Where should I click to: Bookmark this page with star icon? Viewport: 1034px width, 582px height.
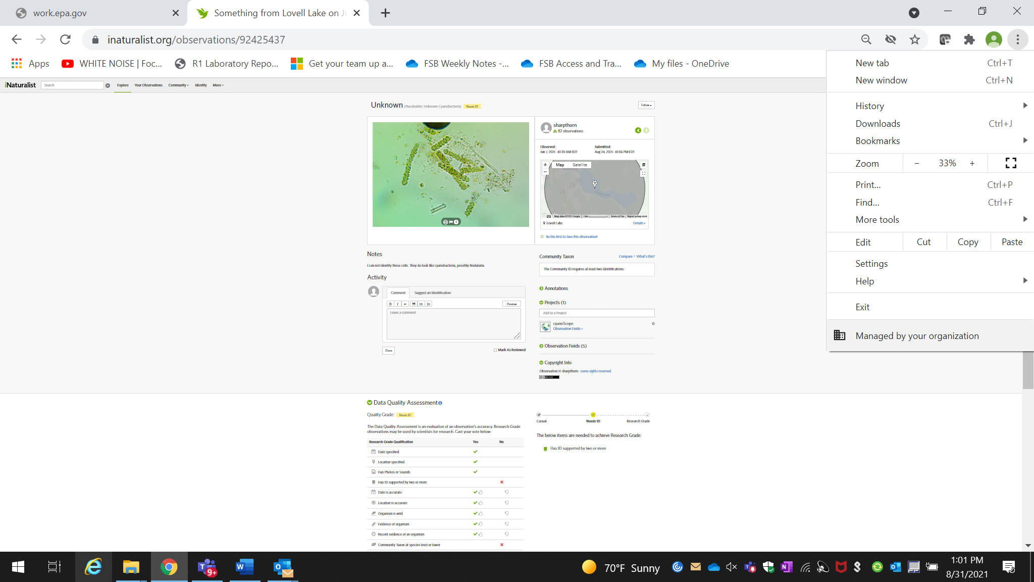click(915, 39)
